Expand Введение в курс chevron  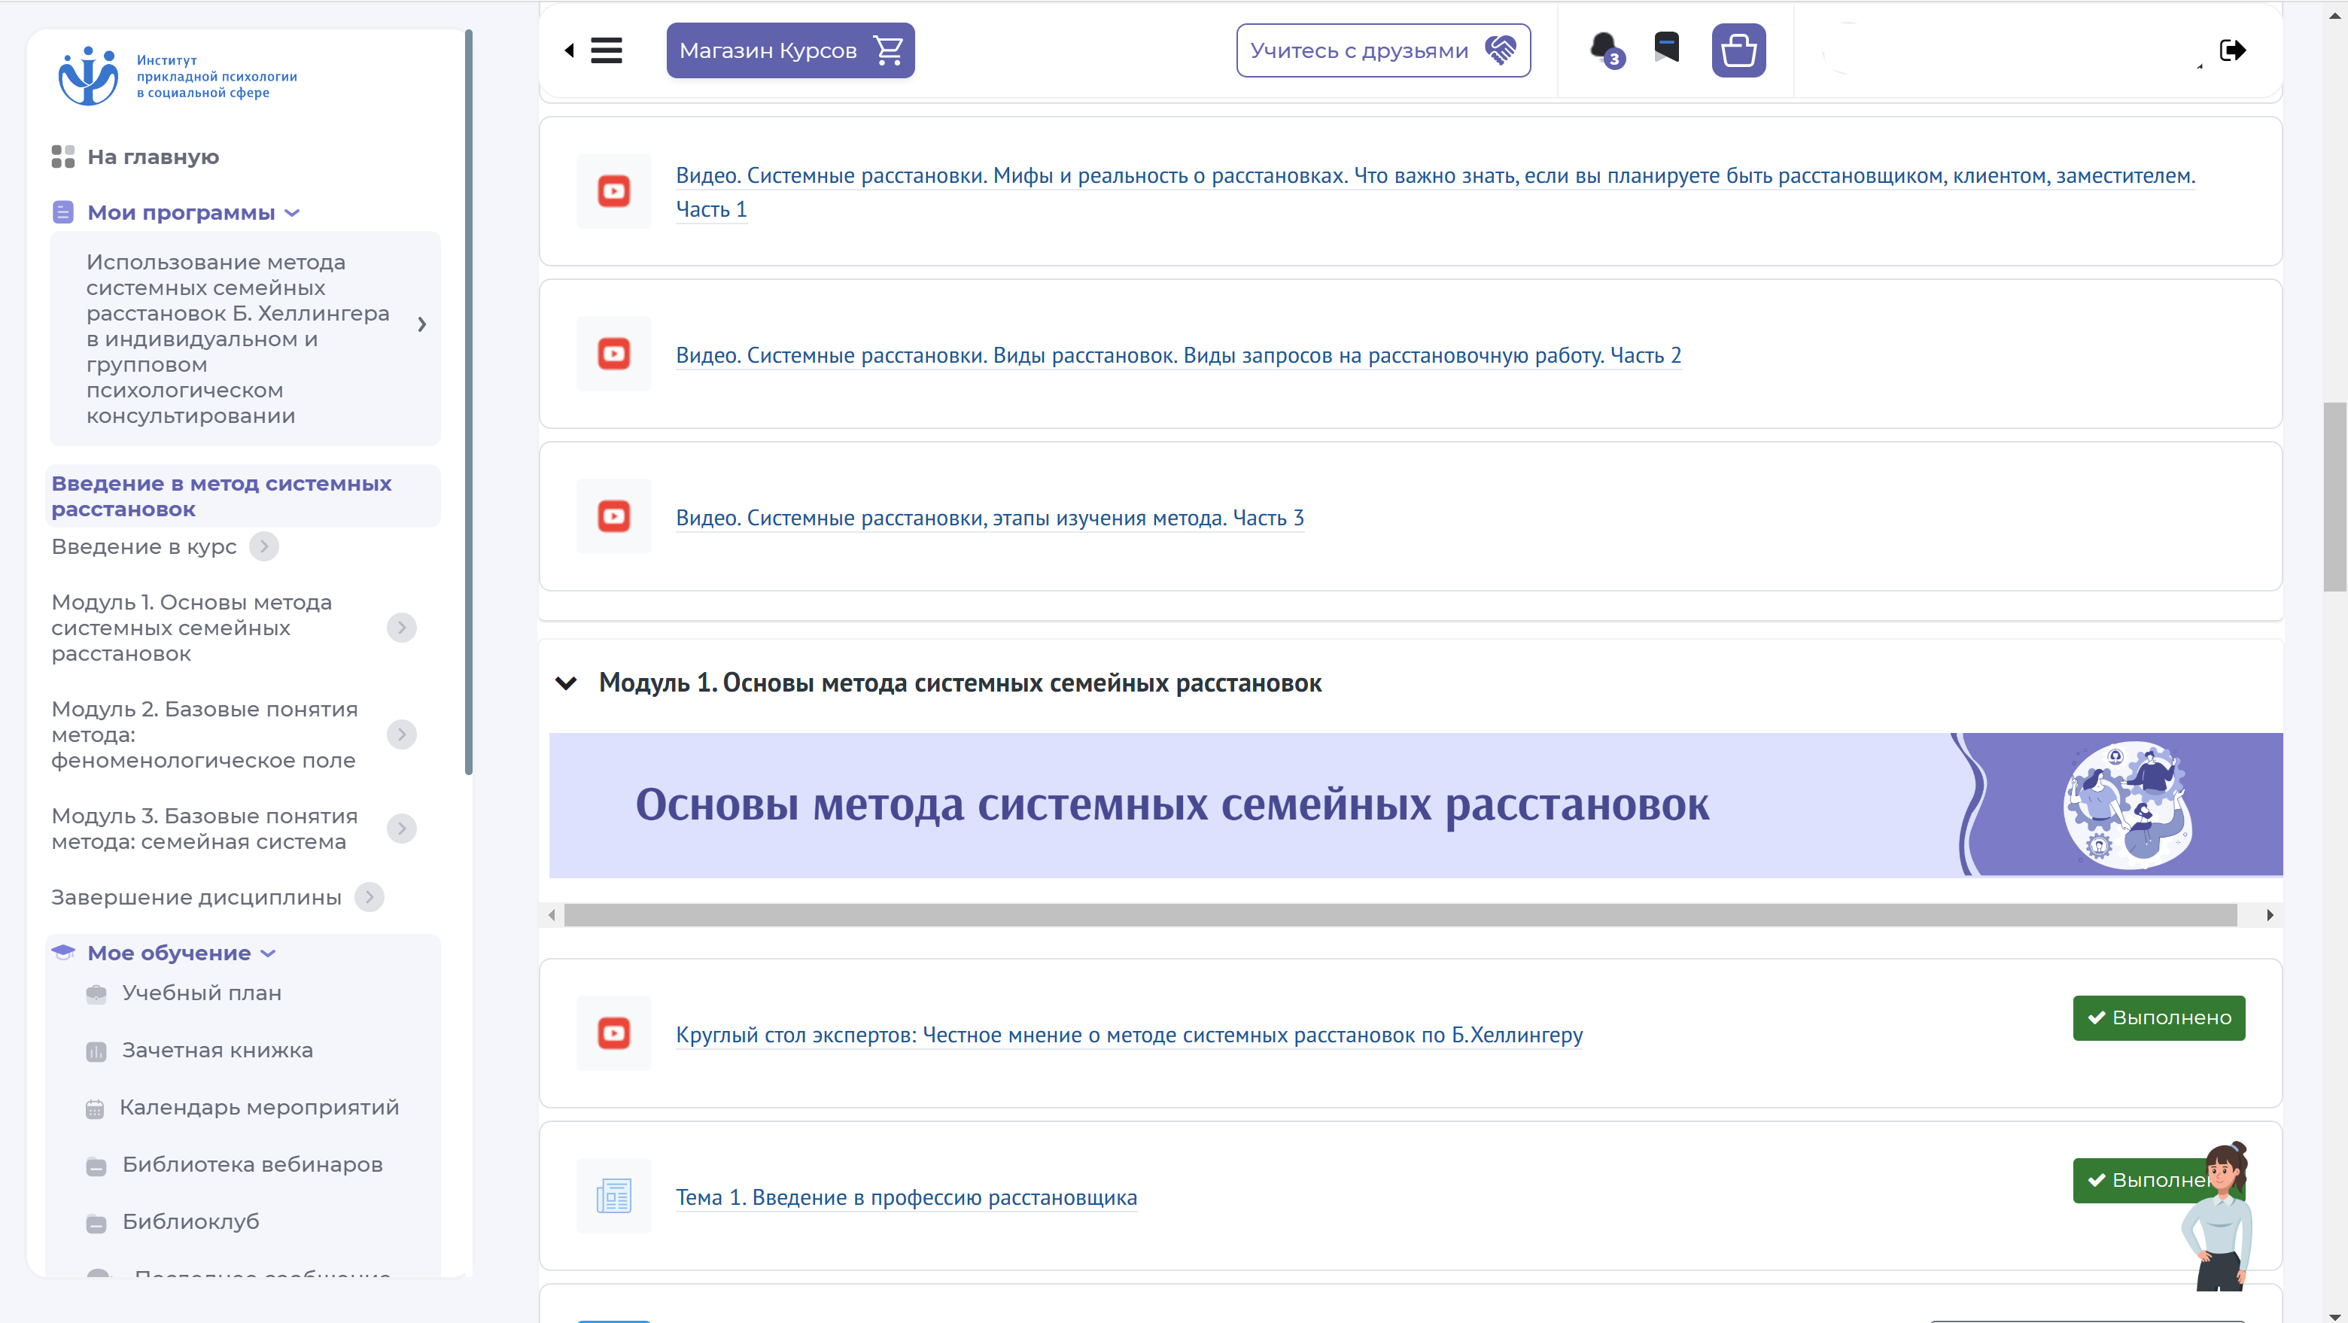pos(264,546)
